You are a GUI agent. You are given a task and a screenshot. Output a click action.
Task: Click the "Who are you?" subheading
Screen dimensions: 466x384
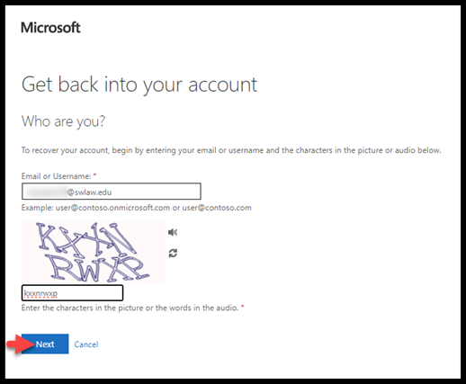coord(63,121)
